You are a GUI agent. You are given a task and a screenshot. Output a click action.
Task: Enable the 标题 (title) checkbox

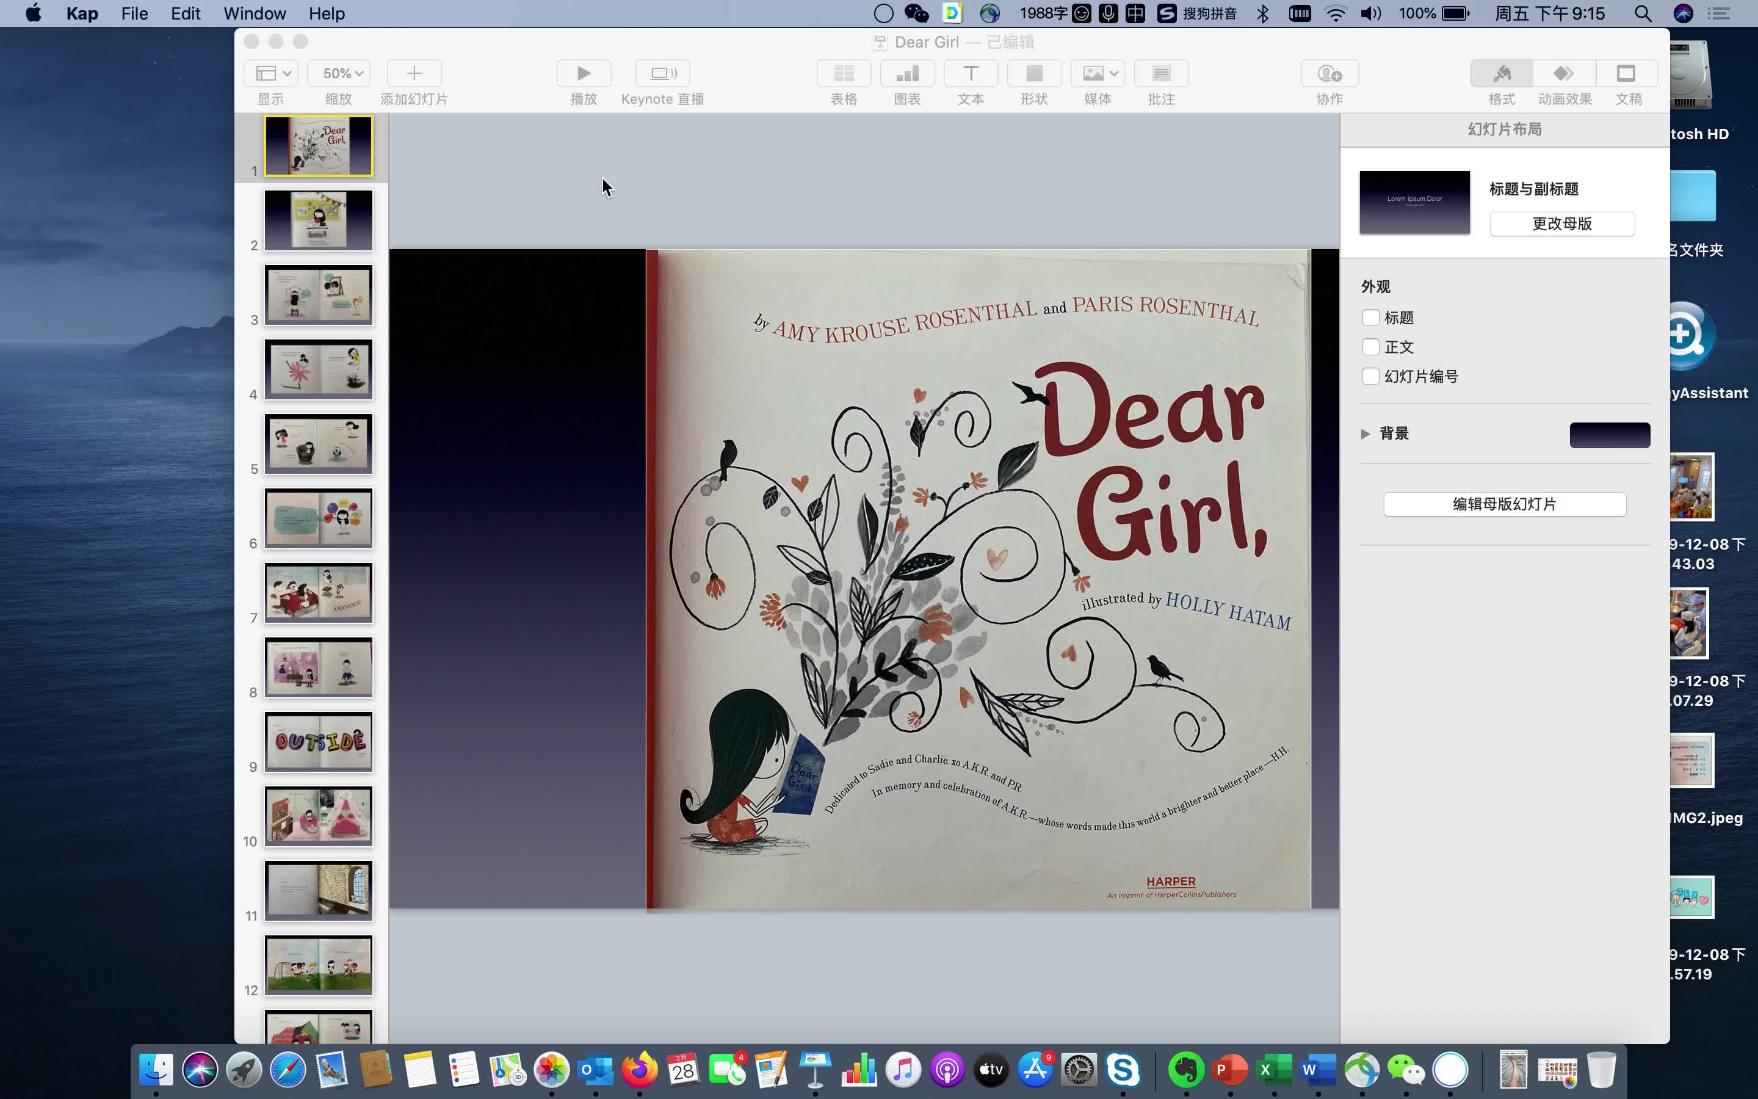(x=1371, y=317)
